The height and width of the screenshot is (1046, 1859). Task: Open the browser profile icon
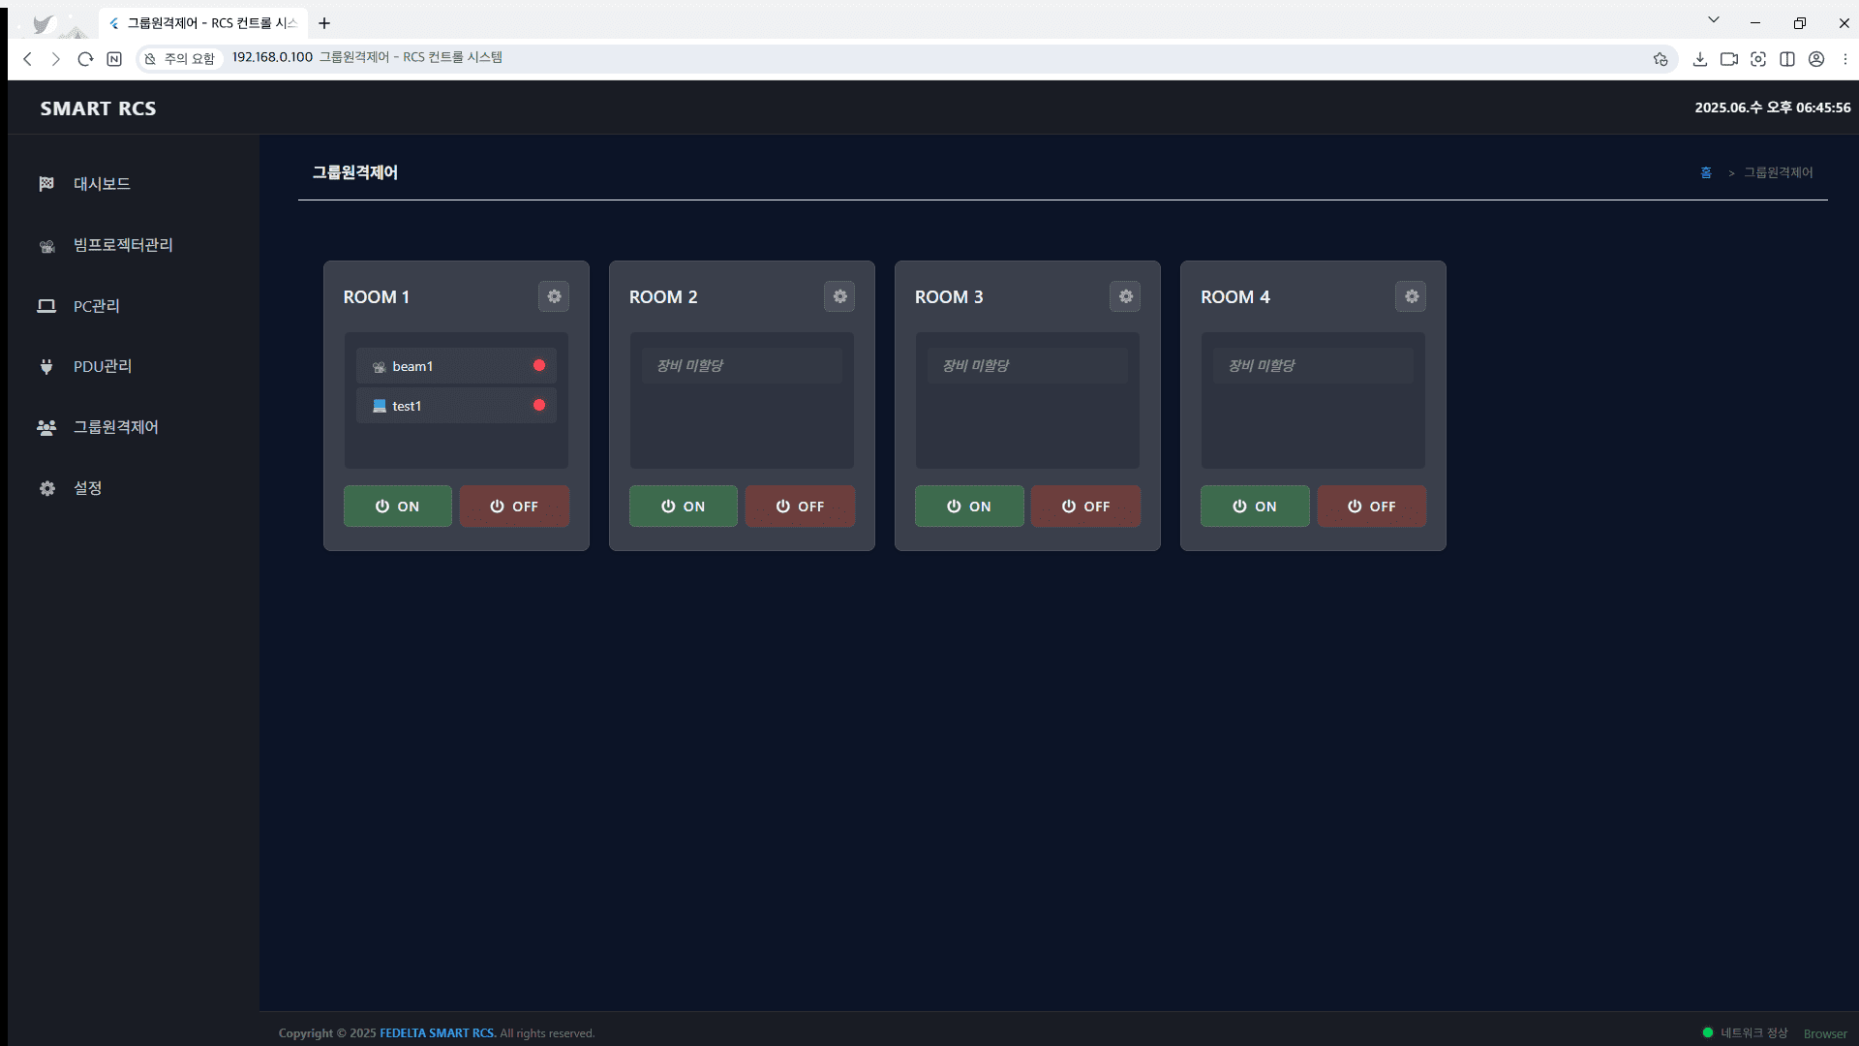(1816, 59)
